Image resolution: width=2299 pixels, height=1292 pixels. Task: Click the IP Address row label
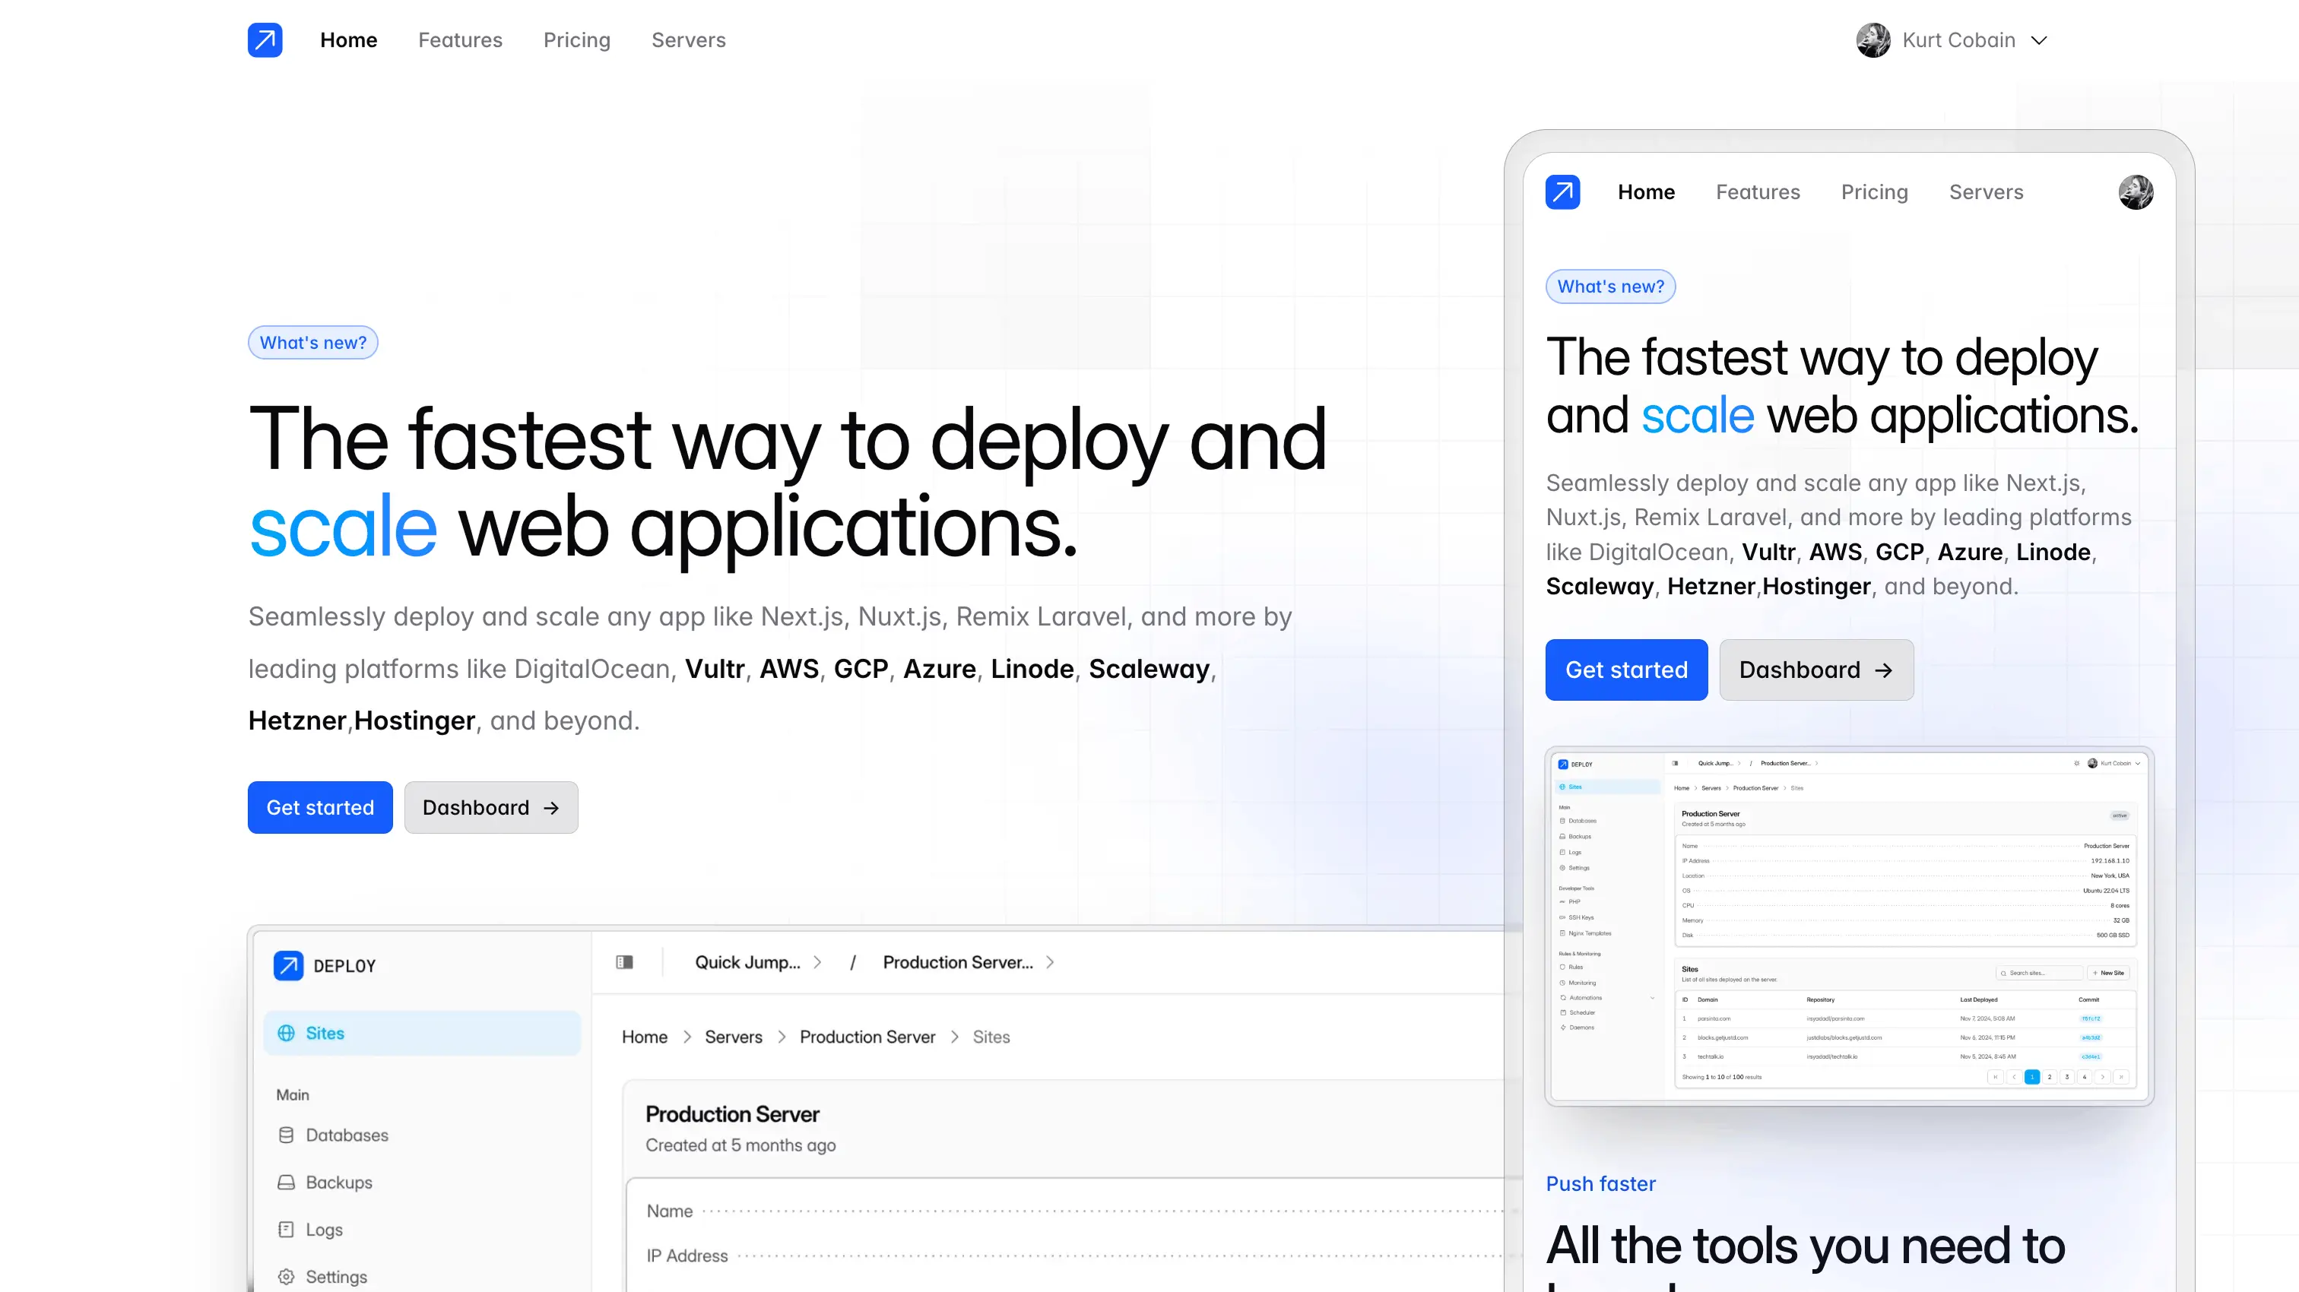(687, 1256)
